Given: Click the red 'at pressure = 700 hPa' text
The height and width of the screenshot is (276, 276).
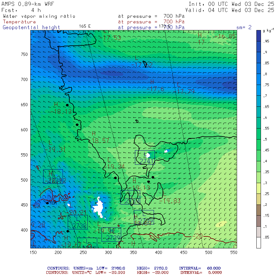Looking at the screenshot, I should click(x=151, y=22).
